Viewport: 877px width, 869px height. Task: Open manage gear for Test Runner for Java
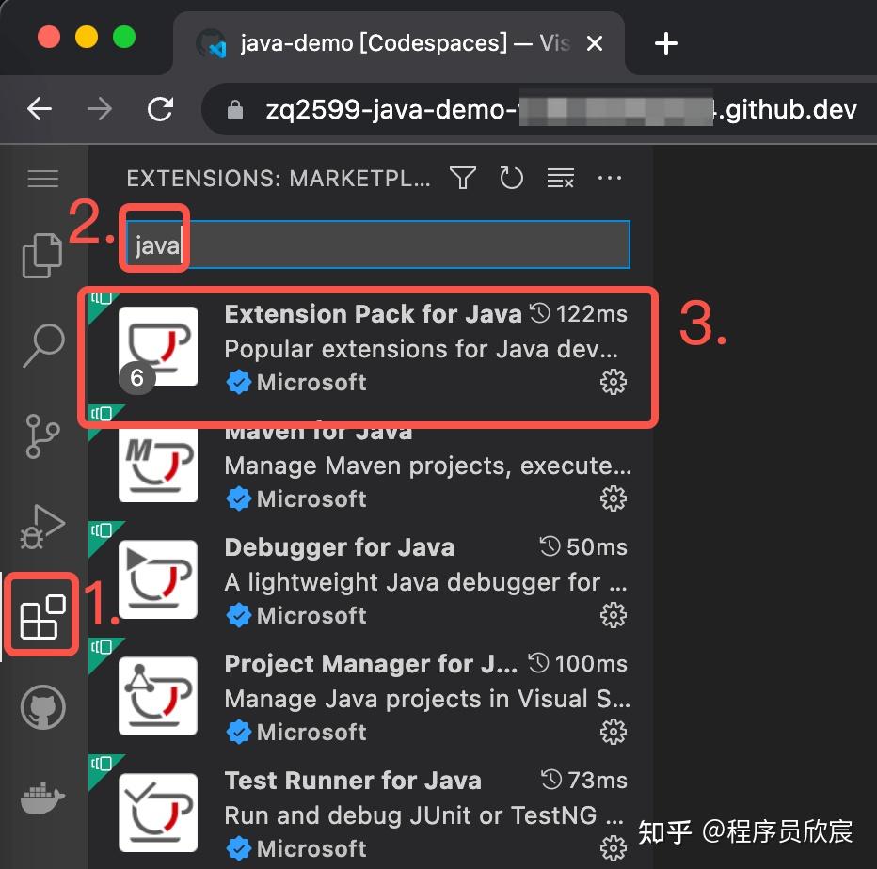pos(613,848)
